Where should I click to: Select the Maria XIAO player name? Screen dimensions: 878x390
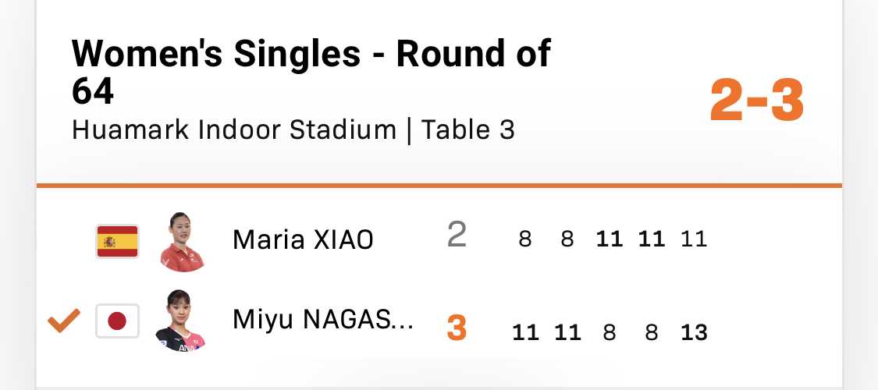coord(303,240)
